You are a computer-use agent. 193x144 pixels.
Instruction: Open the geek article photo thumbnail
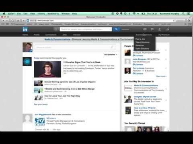[x=47, y=69]
